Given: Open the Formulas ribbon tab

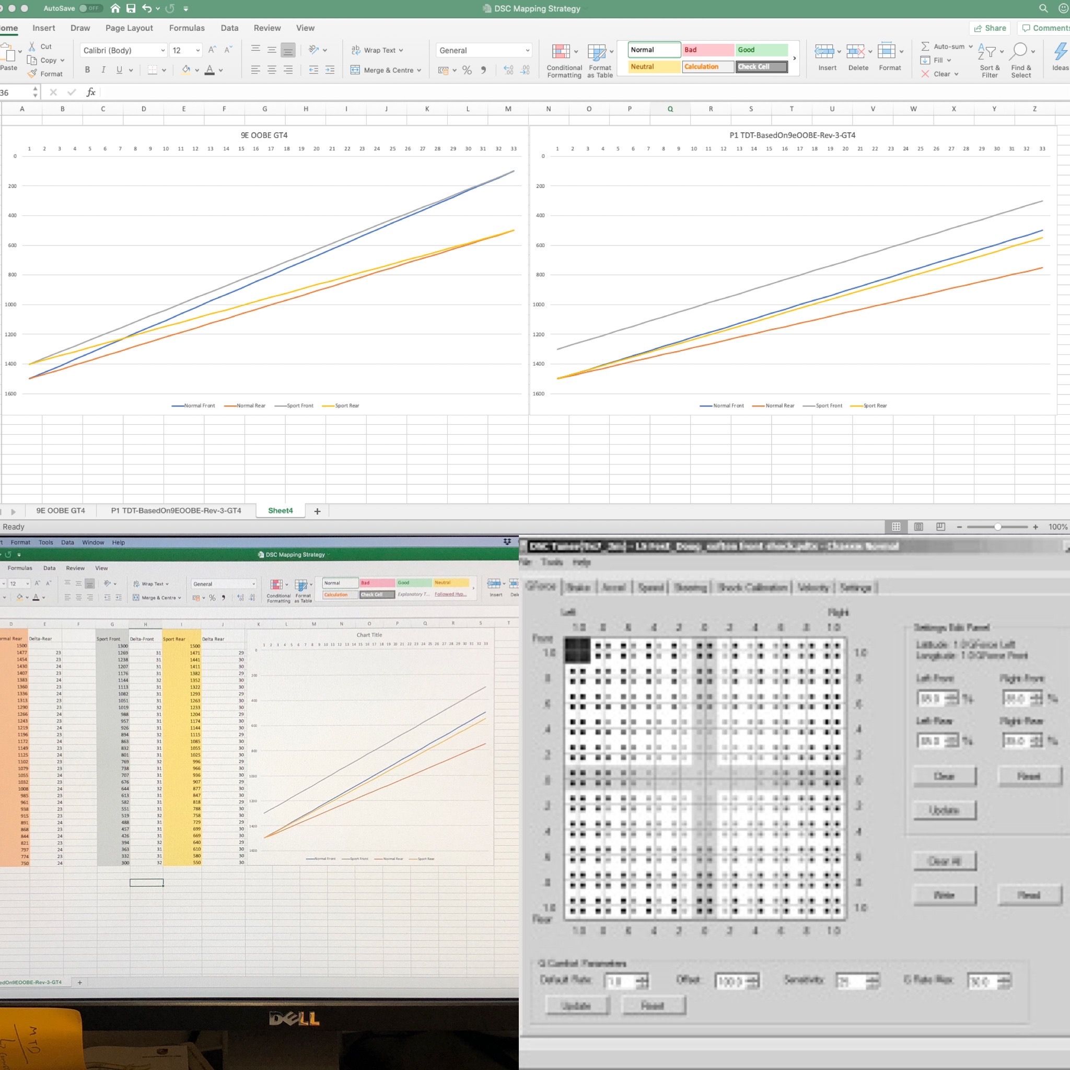Looking at the screenshot, I should pos(187,28).
